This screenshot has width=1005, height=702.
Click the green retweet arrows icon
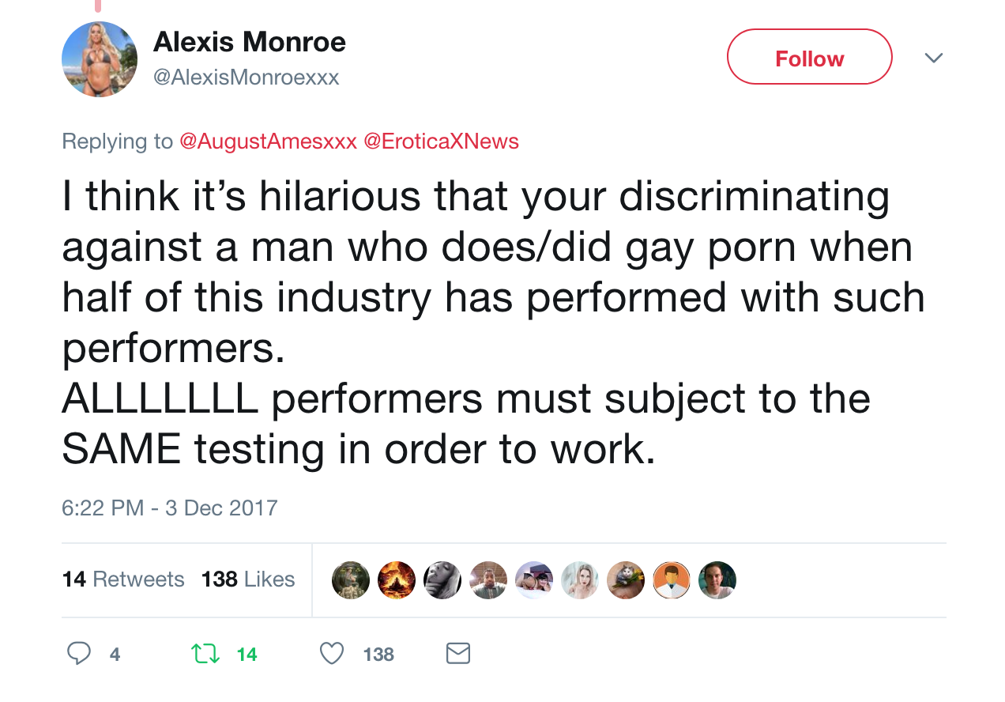206,654
